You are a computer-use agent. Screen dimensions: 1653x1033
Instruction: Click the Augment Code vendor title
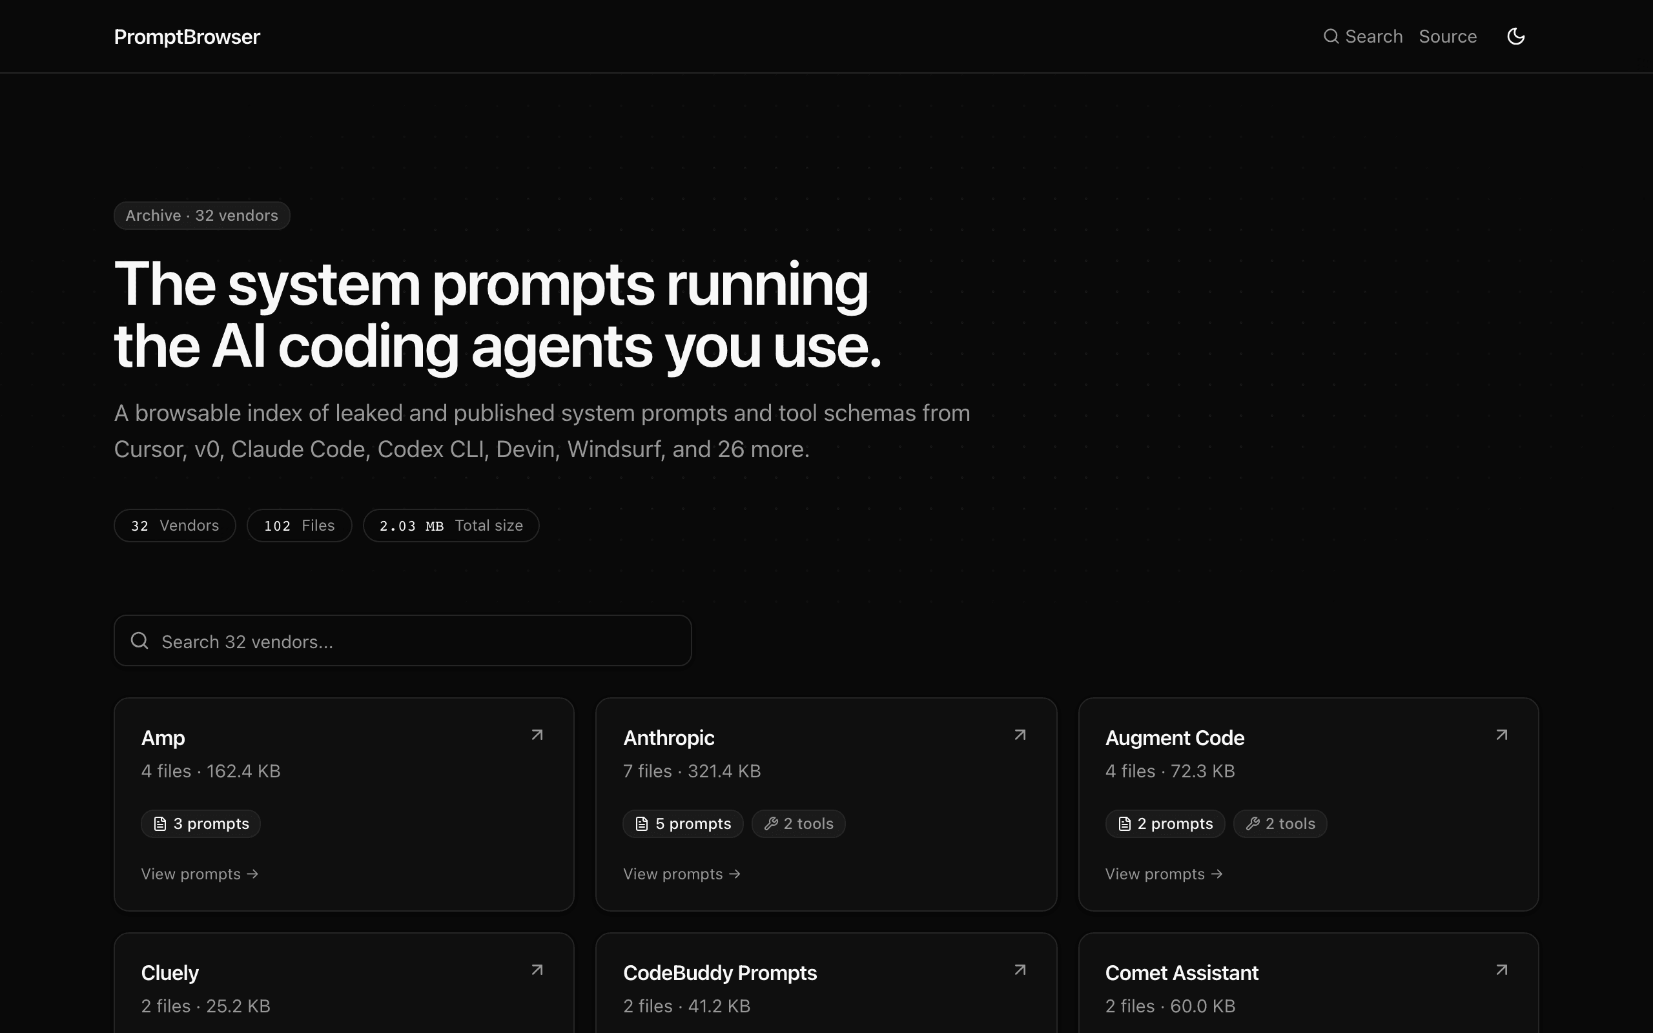click(x=1174, y=738)
